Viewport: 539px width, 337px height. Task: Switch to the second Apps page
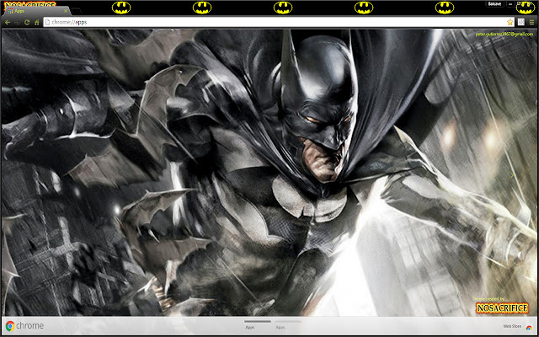click(x=287, y=324)
